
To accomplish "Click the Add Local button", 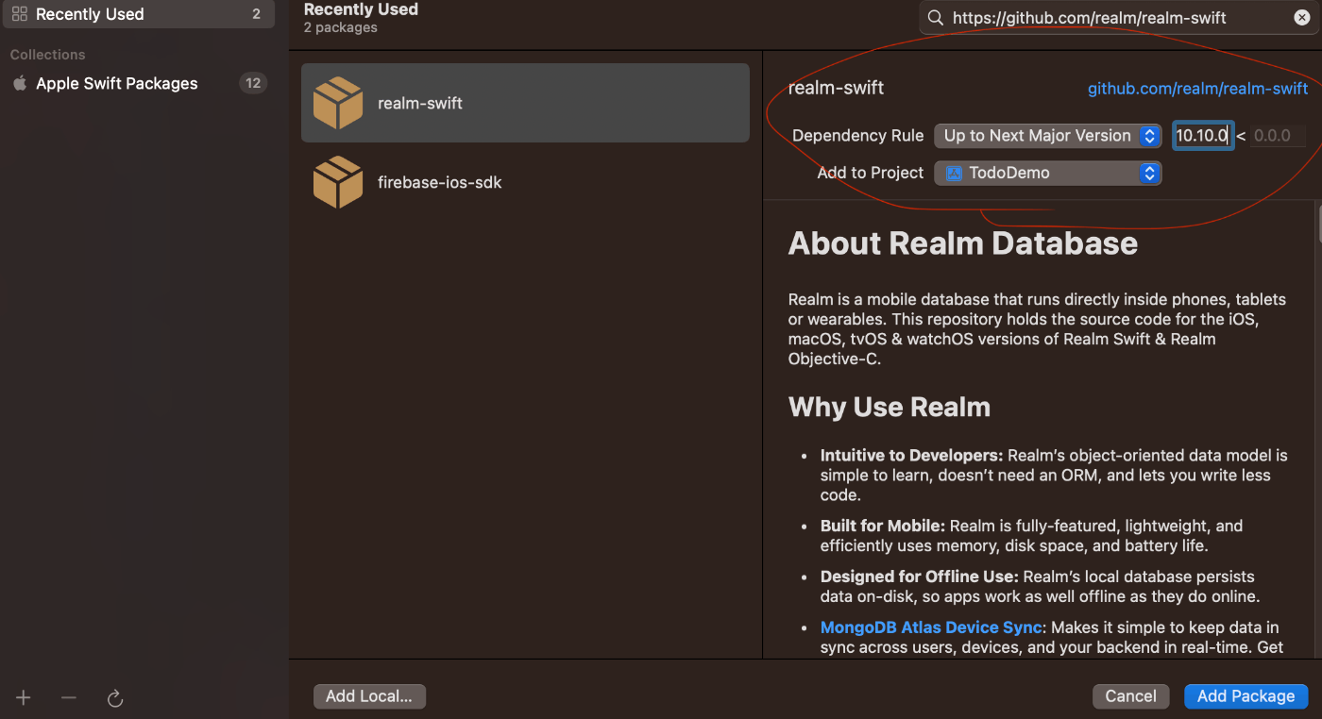I will click(369, 695).
